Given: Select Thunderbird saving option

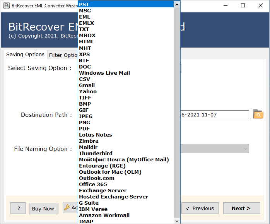Looking at the screenshot, I should [x=126, y=153].
